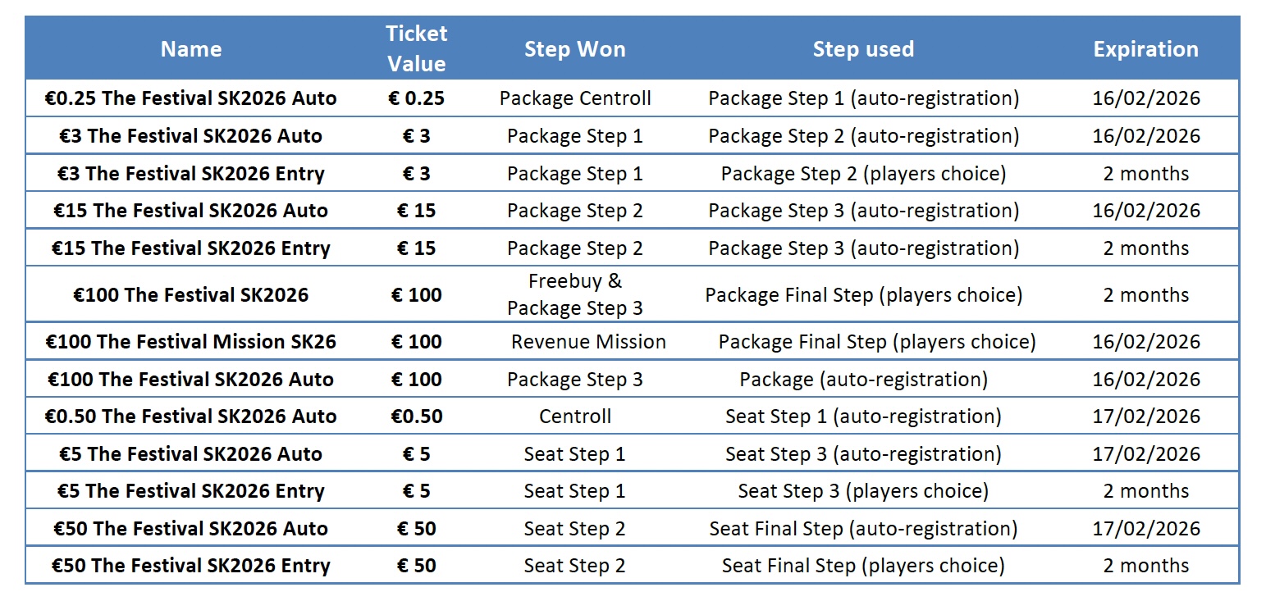Click the €0.50 ticket value cell

(x=416, y=417)
